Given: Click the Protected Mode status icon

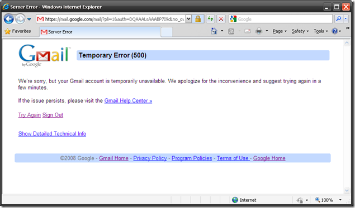Looking at the screenshot, I should point(300,200).
